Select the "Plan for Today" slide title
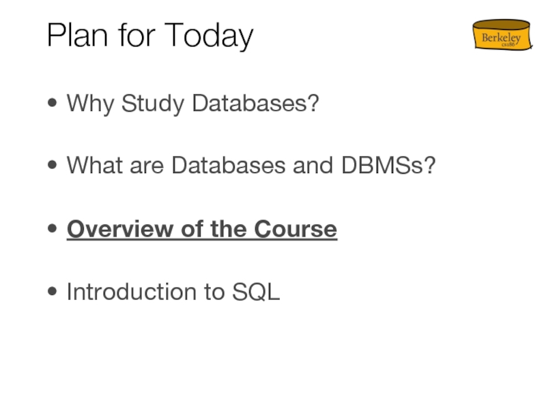 (150, 35)
